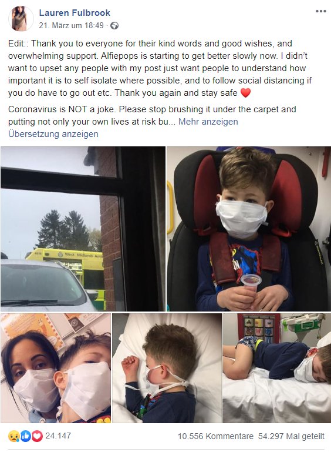View the 54.297 Mal geteilt shares
This screenshot has width=331, height=452.
click(291, 436)
